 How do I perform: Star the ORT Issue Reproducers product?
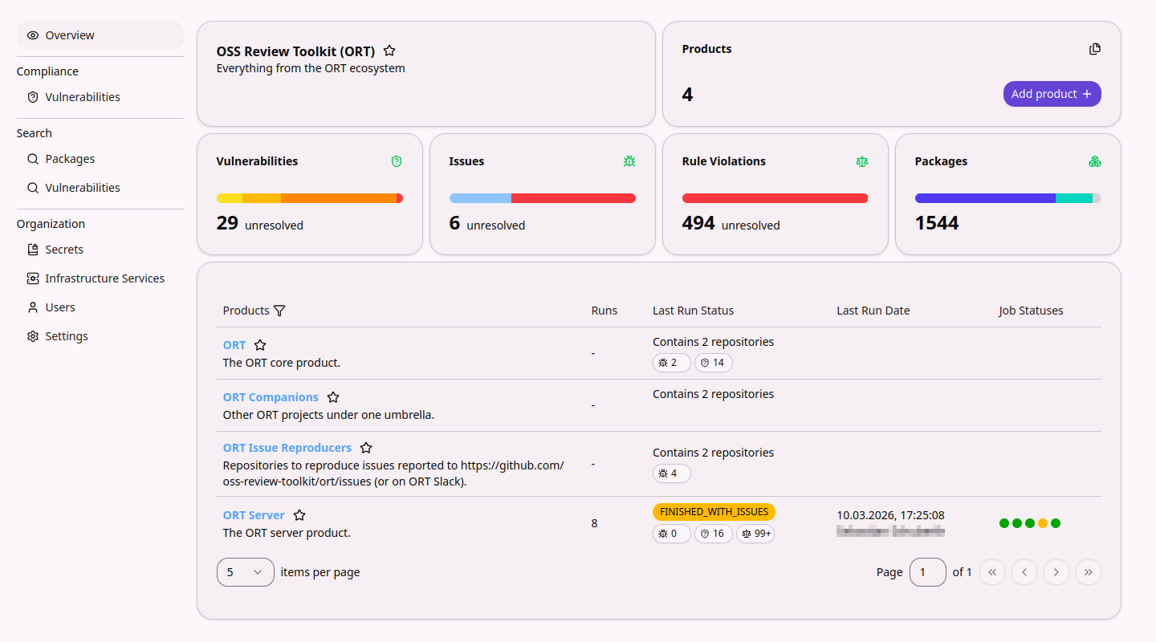point(366,448)
